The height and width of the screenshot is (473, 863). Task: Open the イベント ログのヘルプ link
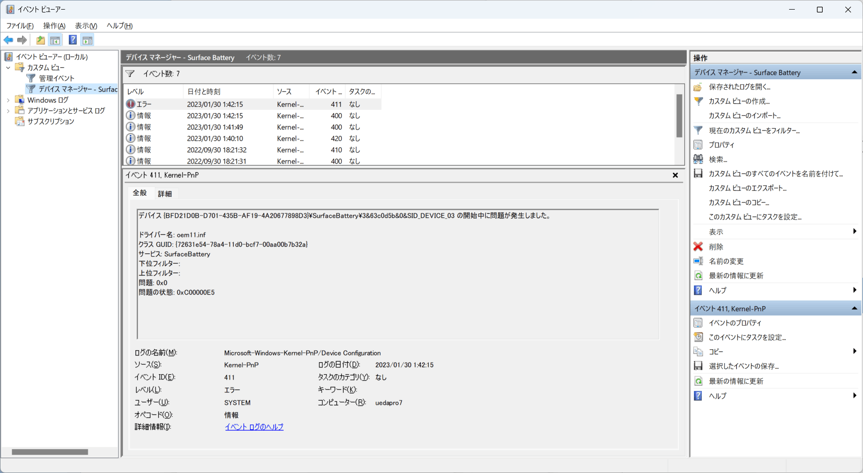pyautogui.click(x=254, y=427)
